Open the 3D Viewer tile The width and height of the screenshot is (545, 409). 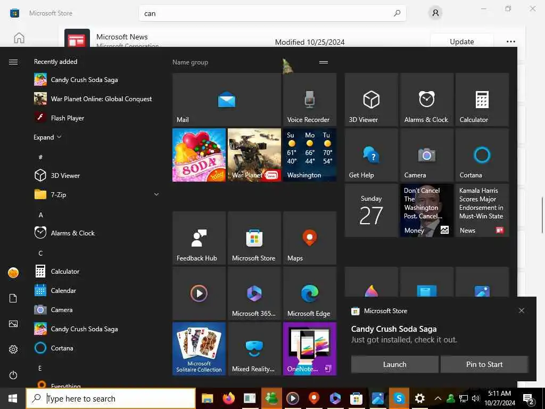[x=371, y=100]
